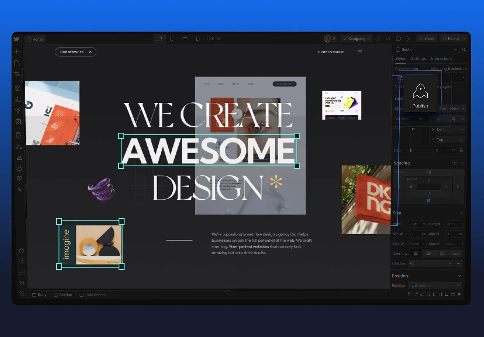This screenshot has width=484, height=337.
Task: Open the Apps panel
Action: (19, 179)
